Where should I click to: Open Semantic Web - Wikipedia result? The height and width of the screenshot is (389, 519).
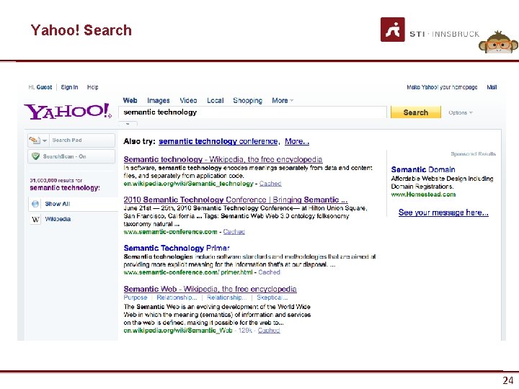tap(210, 289)
